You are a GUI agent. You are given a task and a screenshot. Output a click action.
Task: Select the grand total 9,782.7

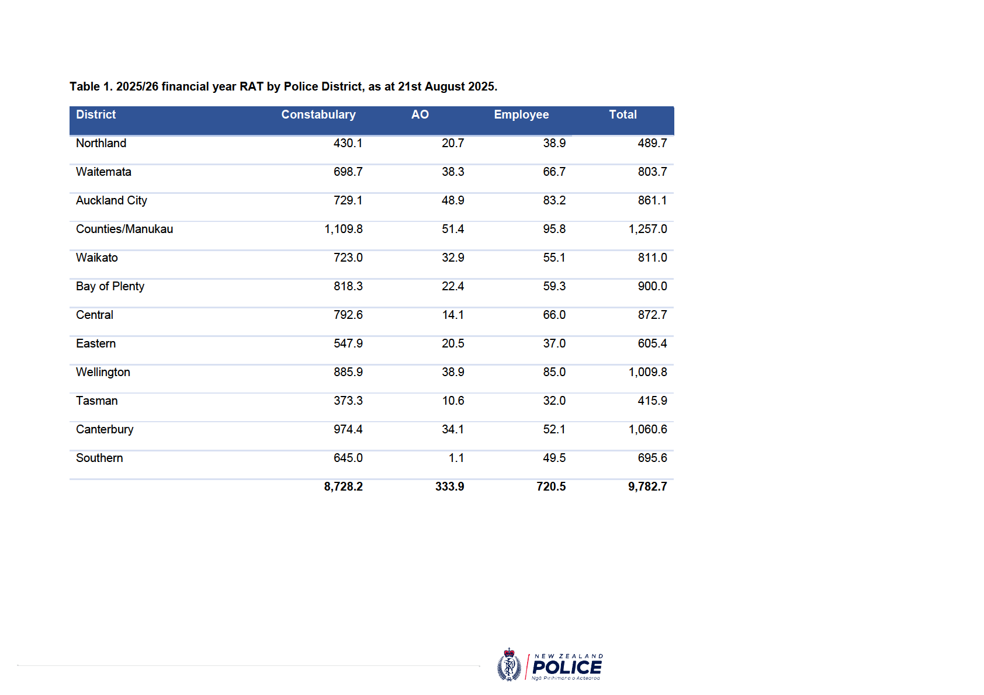pyautogui.click(x=647, y=487)
